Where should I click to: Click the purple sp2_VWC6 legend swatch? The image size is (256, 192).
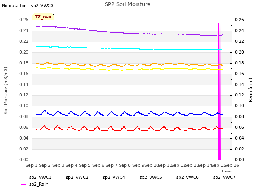click(171, 178)
